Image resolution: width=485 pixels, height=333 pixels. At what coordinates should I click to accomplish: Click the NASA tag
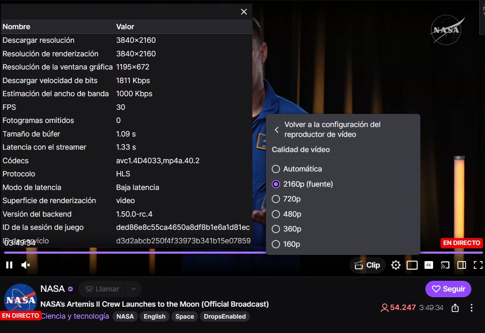pos(125,317)
